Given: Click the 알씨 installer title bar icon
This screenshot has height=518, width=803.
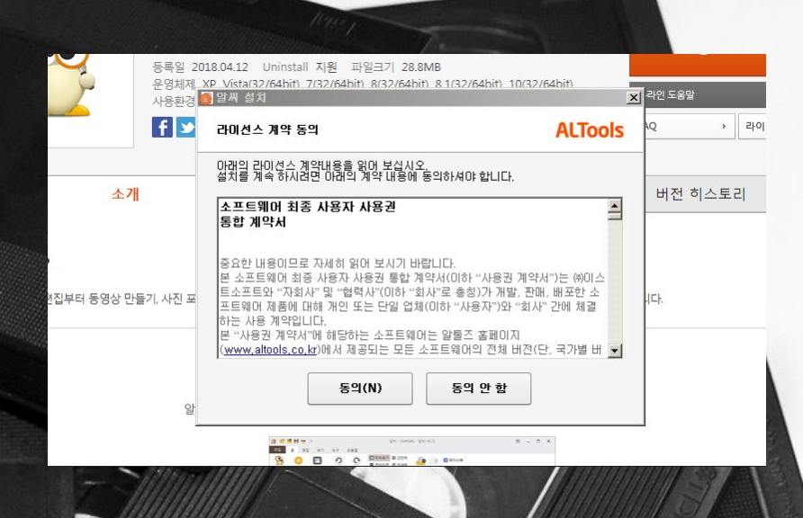Looking at the screenshot, I should [x=206, y=98].
